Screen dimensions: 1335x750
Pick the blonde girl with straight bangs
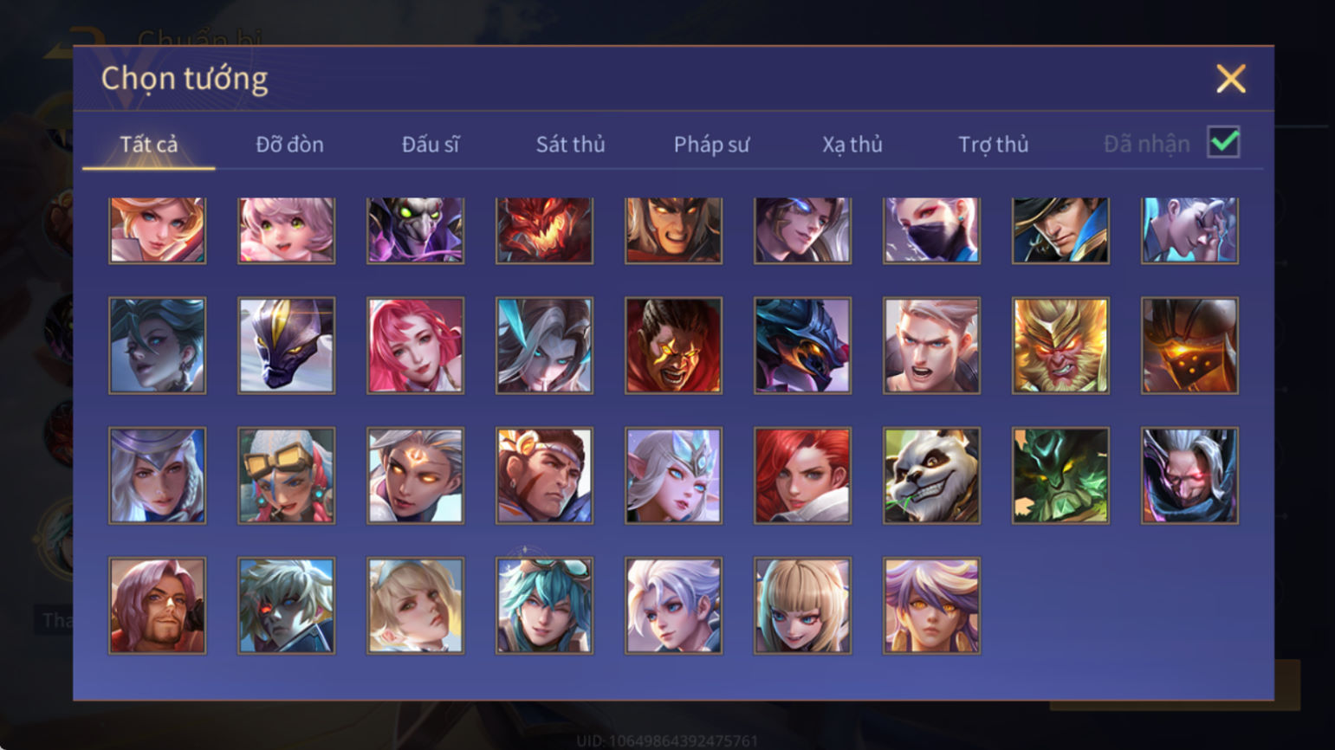click(x=802, y=605)
